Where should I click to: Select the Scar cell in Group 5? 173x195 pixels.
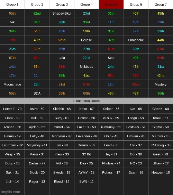(111, 58)
